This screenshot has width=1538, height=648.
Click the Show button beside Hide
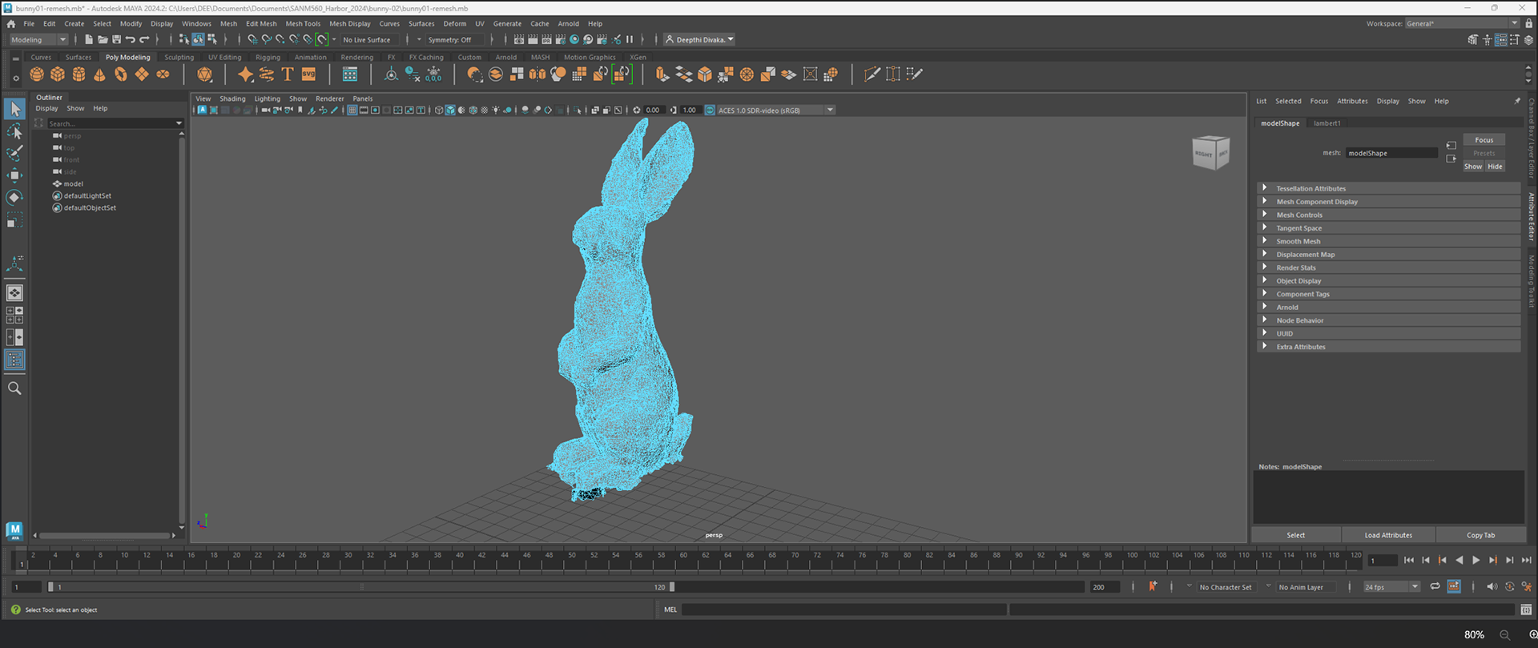1473,167
